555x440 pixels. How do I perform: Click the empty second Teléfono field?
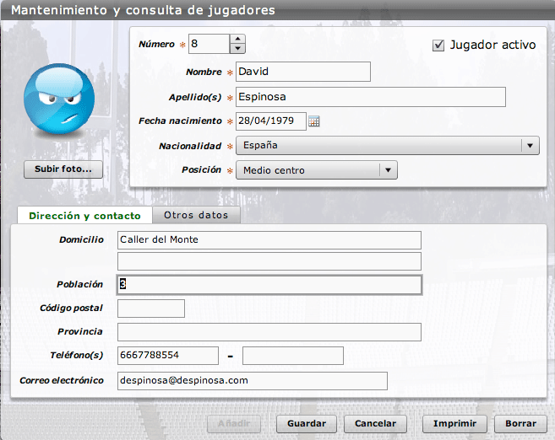pos(293,356)
